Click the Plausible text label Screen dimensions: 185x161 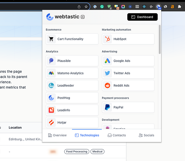tap(64, 61)
